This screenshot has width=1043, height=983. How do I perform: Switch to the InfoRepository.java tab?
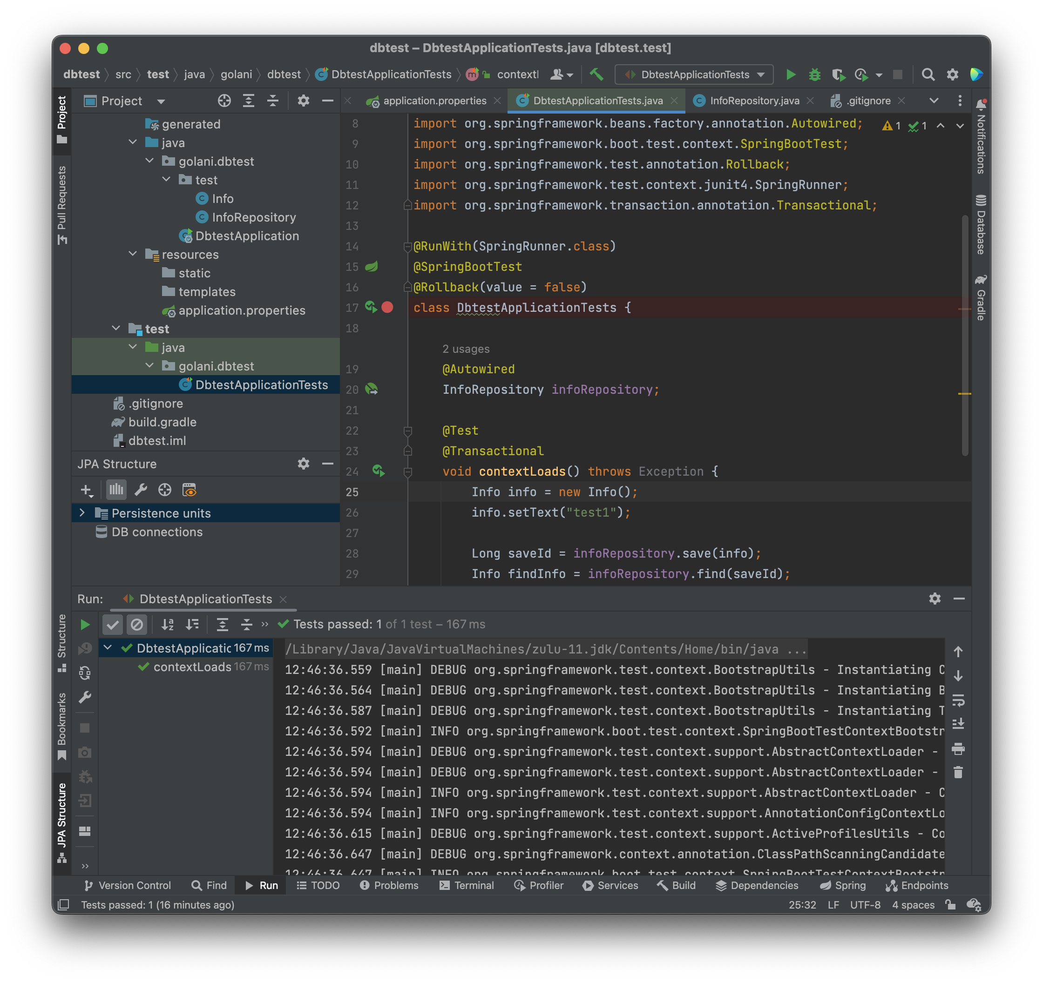pos(753,101)
